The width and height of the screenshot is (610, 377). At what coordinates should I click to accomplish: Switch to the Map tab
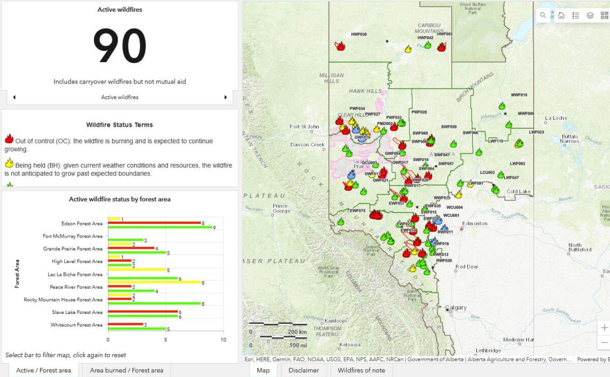click(263, 370)
